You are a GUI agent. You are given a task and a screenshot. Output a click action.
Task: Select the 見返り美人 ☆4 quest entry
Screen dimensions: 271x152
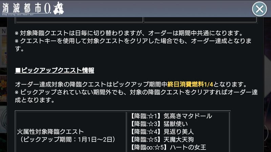162,132
